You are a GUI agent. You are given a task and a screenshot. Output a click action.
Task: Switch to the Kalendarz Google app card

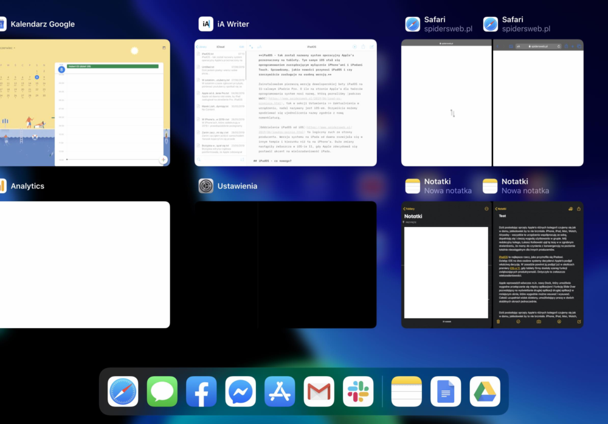[85, 103]
